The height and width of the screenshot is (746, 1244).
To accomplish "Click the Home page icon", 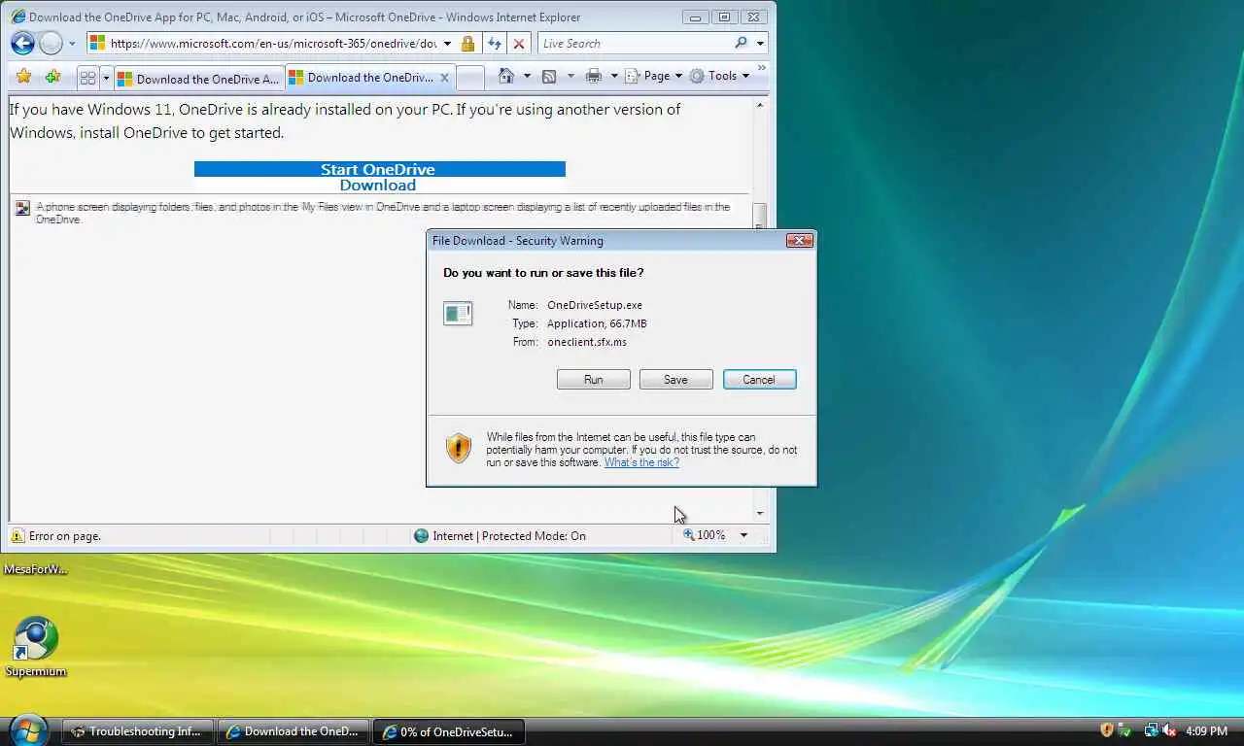I will point(505,76).
